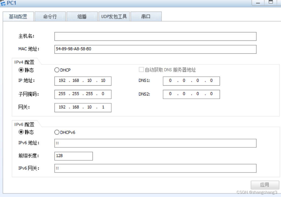This screenshot has height=197, width=281.
Task: Click the MAC 地址 field
Action: click(x=155, y=49)
